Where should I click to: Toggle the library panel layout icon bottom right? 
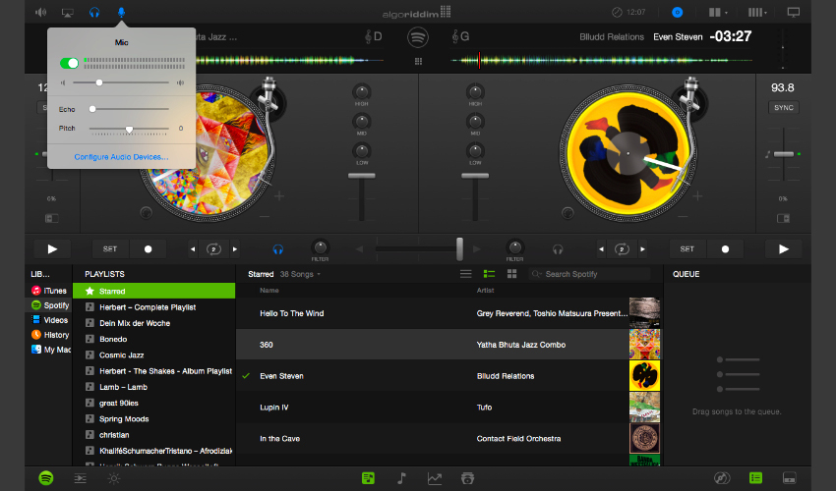click(789, 478)
